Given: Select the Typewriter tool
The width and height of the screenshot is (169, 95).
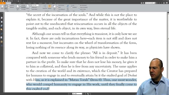Looking at the screenshot, I should coord(45,7).
